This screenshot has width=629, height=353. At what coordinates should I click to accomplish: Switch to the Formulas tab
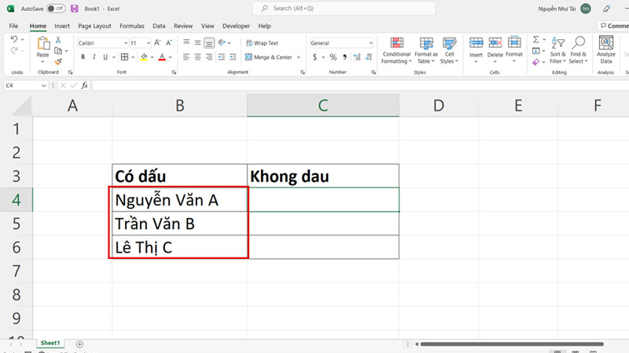(x=131, y=26)
